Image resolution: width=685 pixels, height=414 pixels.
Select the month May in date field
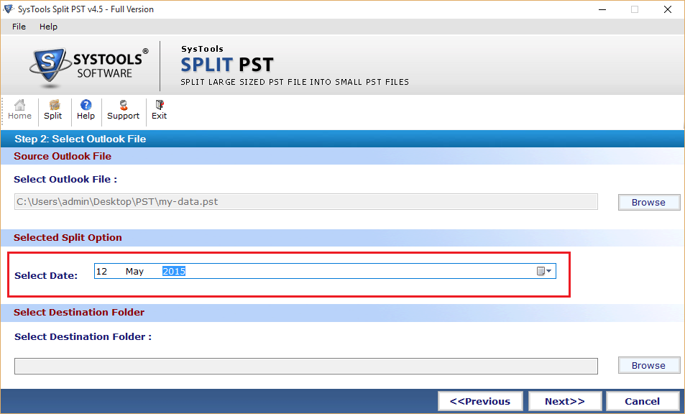click(x=134, y=271)
